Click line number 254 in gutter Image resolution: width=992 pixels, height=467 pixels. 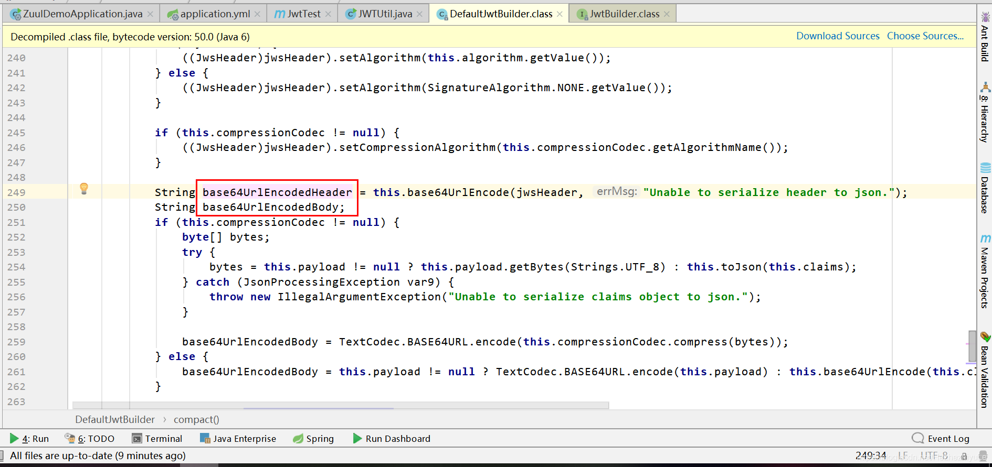(16, 267)
